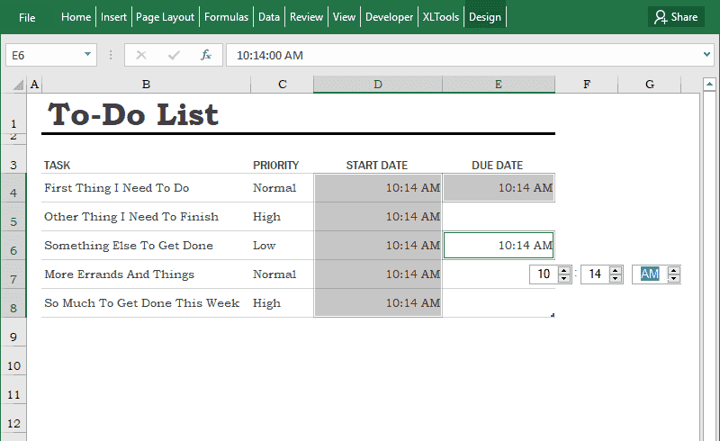Switch to the Insert tab
The height and width of the screenshot is (441, 720).
[x=113, y=17]
